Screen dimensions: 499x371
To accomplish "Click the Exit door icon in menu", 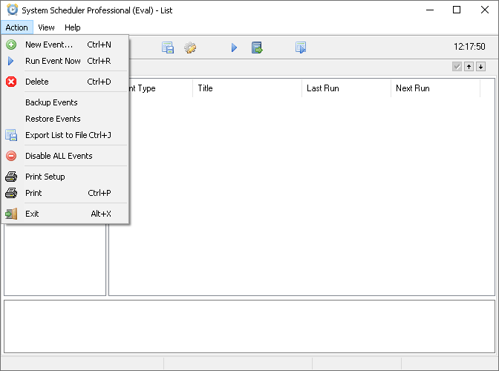I will [11, 214].
